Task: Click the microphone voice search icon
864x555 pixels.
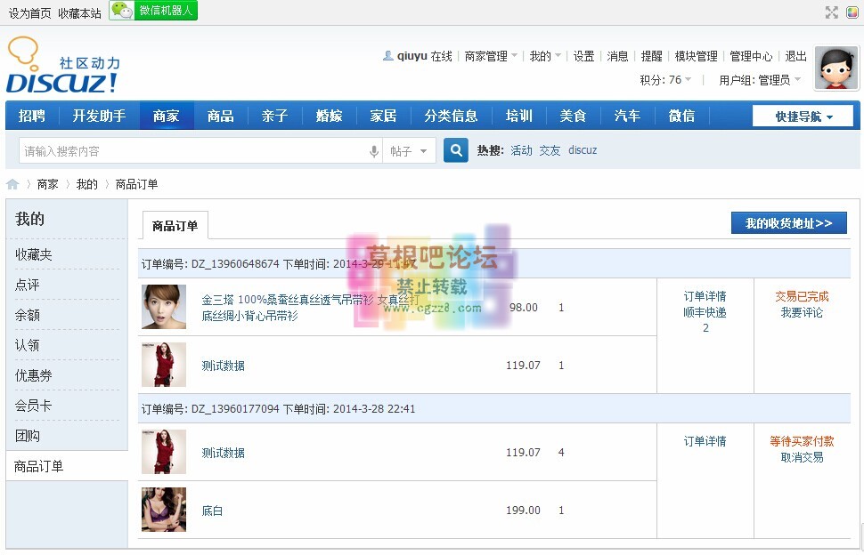Action: coord(374,152)
